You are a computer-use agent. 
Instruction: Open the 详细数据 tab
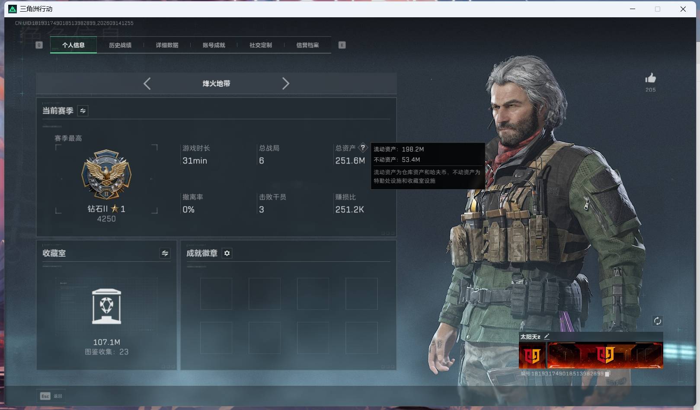click(x=167, y=45)
